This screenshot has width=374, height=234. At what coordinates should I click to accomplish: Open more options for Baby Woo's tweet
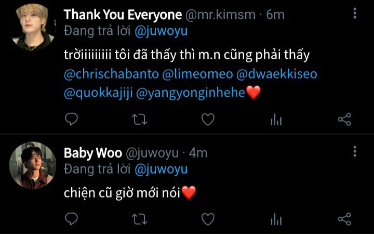pos(355,151)
